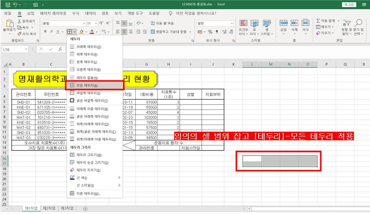370x214 pixels.
Task: Open the 수식 ribbon tab
Action: [x=76, y=13]
